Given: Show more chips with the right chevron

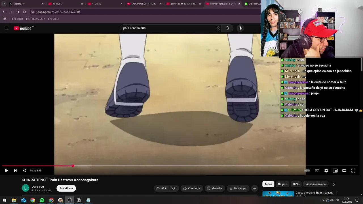Looking at the screenshot, I should coord(334,184).
